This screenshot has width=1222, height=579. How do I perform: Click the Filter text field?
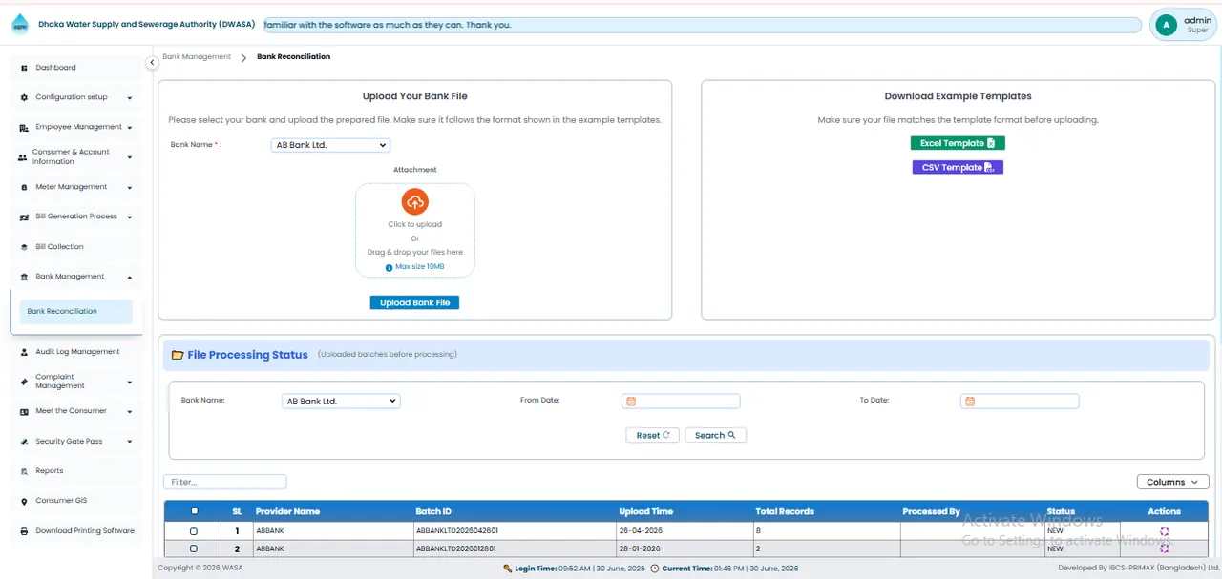(x=225, y=482)
